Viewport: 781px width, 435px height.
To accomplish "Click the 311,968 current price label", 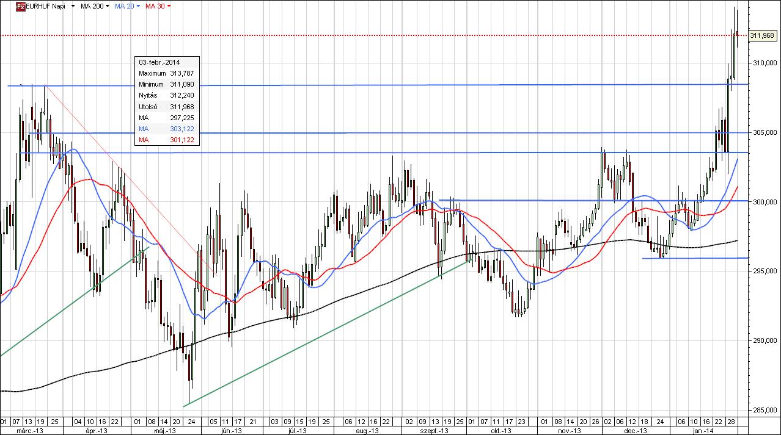I will coord(761,35).
